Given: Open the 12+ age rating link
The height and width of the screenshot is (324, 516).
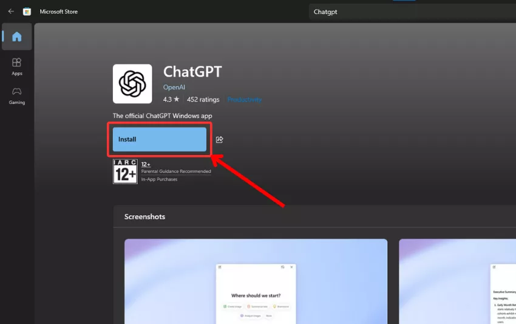Looking at the screenshot, I should (x=146, y=164).
